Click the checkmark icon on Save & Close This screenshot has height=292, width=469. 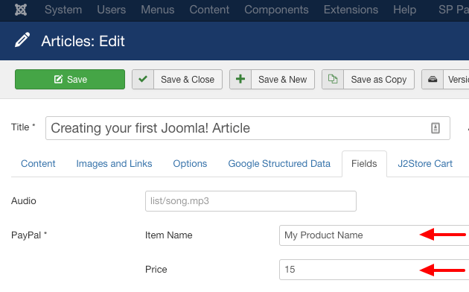coord(143,79)
